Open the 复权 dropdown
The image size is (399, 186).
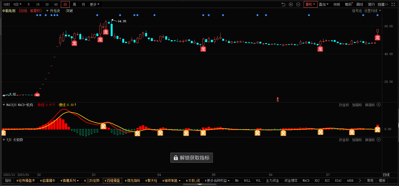point(310,4)
